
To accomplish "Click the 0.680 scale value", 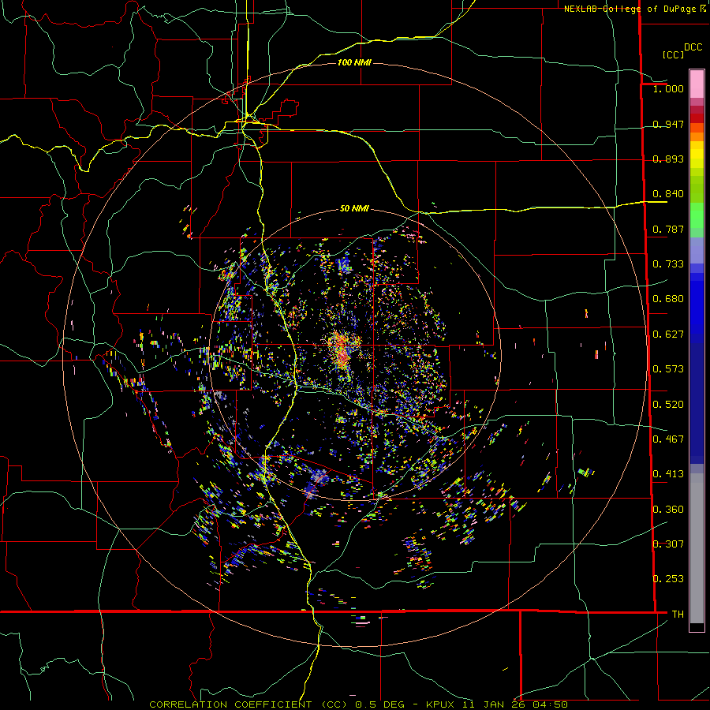I will click(668, 299).
